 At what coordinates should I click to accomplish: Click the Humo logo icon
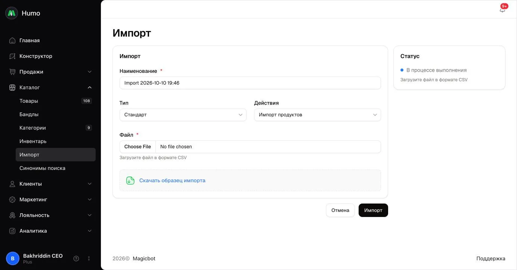(12, 13)
